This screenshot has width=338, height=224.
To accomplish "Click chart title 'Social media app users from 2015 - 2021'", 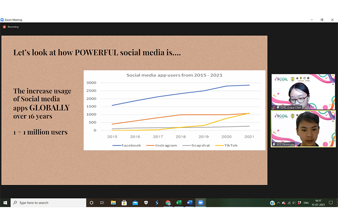I will (174, 75).
